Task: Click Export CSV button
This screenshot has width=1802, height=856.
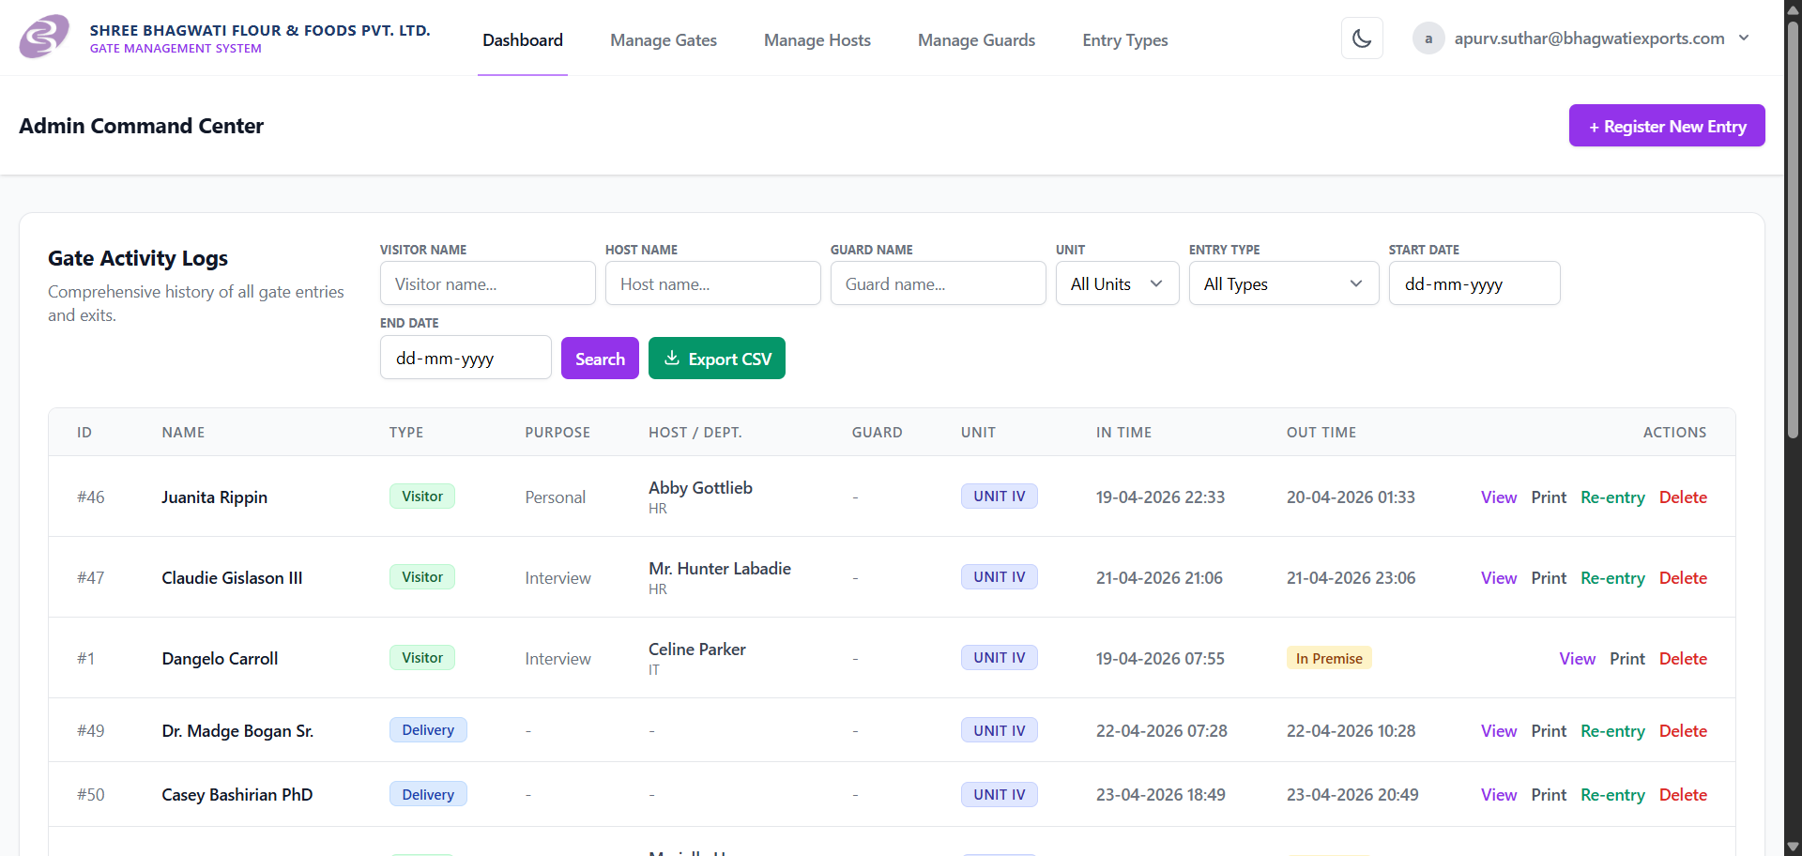Action: (x=717, y=359)
